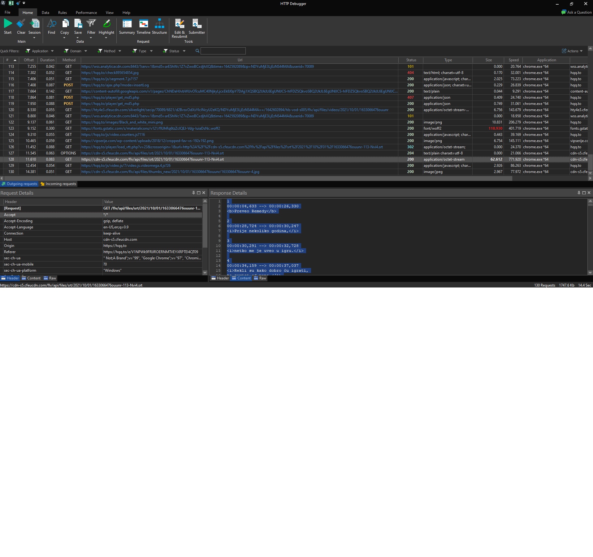Close the Request Details panel
This screenshot has height=557, width=593.
pos(204,193)
